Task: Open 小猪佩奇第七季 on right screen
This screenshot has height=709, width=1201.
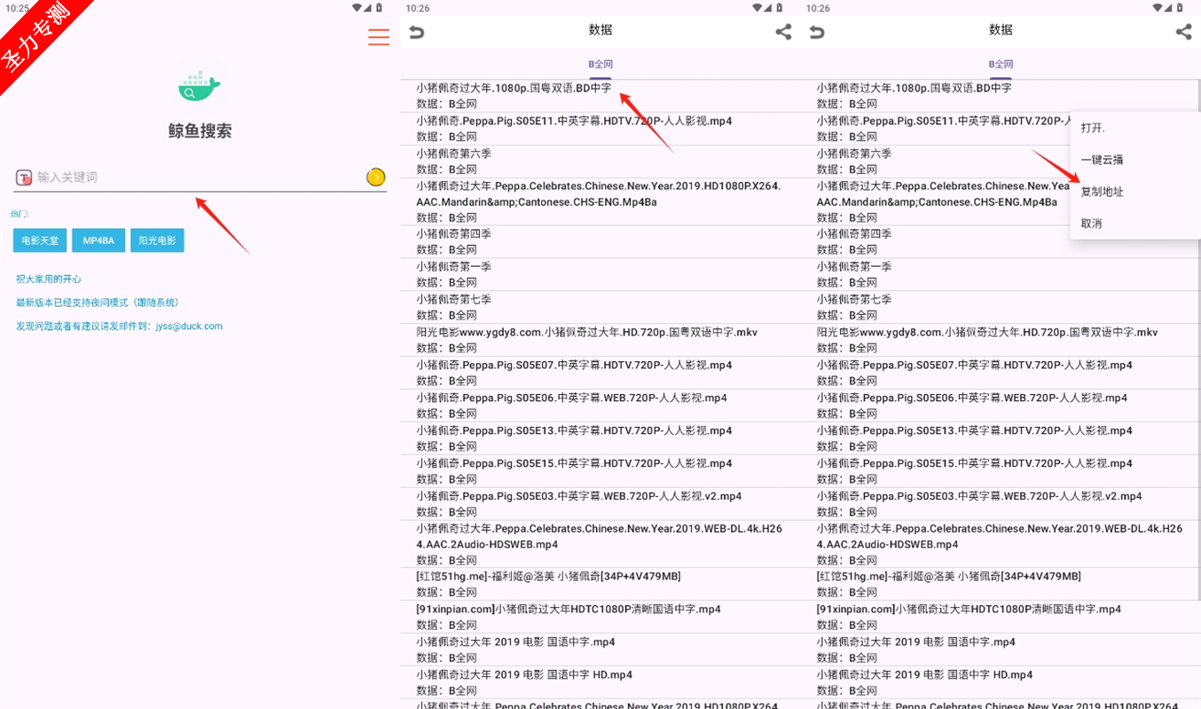Action: pyautogui.click(x=1001, y=307)
